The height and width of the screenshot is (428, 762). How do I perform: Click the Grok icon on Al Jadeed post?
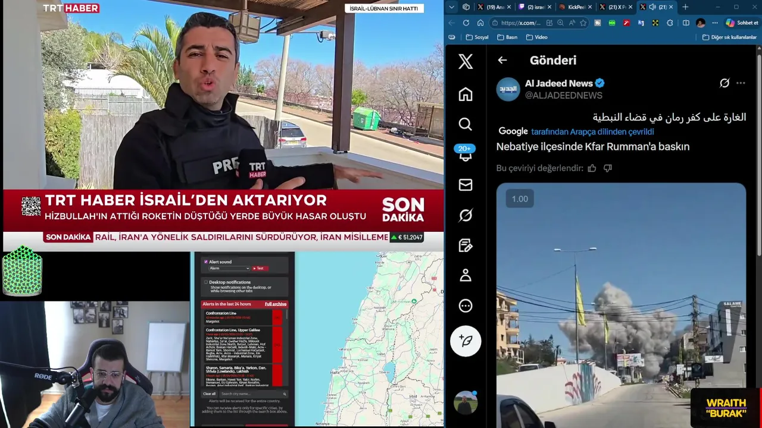tap(724, 83)
